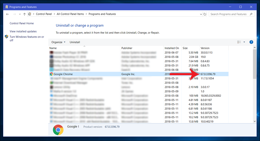
Task: Click the large Chrome logo in details pane
Action: point(58,130)
